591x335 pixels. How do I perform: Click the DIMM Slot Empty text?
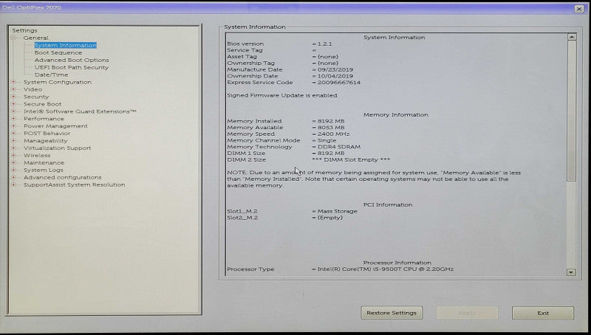(351, 159)
